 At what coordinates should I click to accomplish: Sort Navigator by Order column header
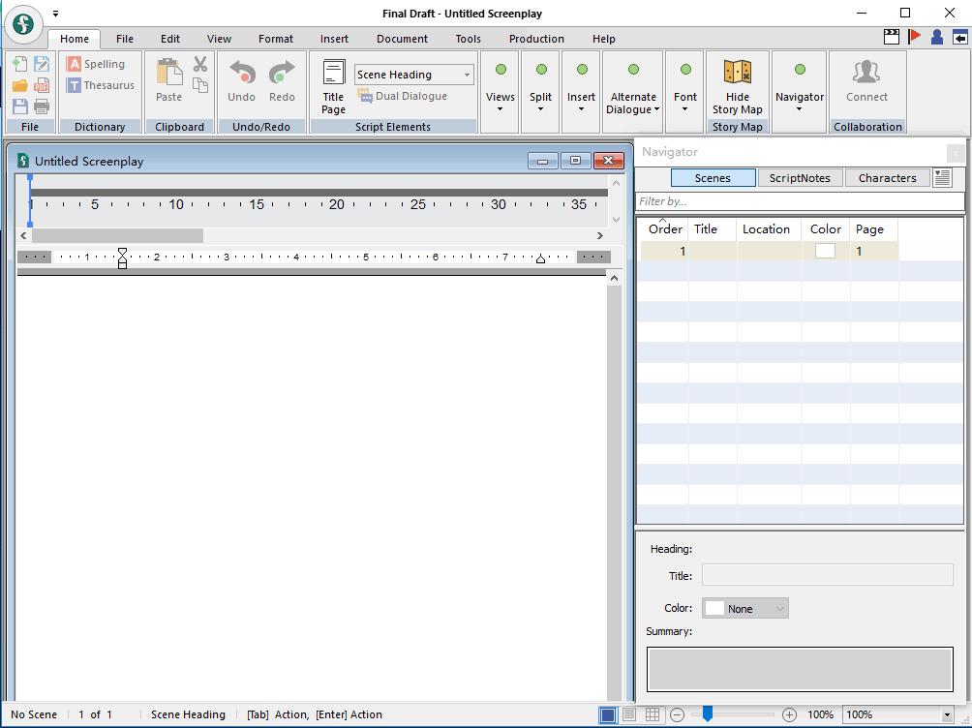(x=664, y=228)
